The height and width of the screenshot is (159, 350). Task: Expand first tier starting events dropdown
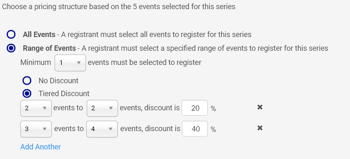pyautogui.click(x=36, y=108)
